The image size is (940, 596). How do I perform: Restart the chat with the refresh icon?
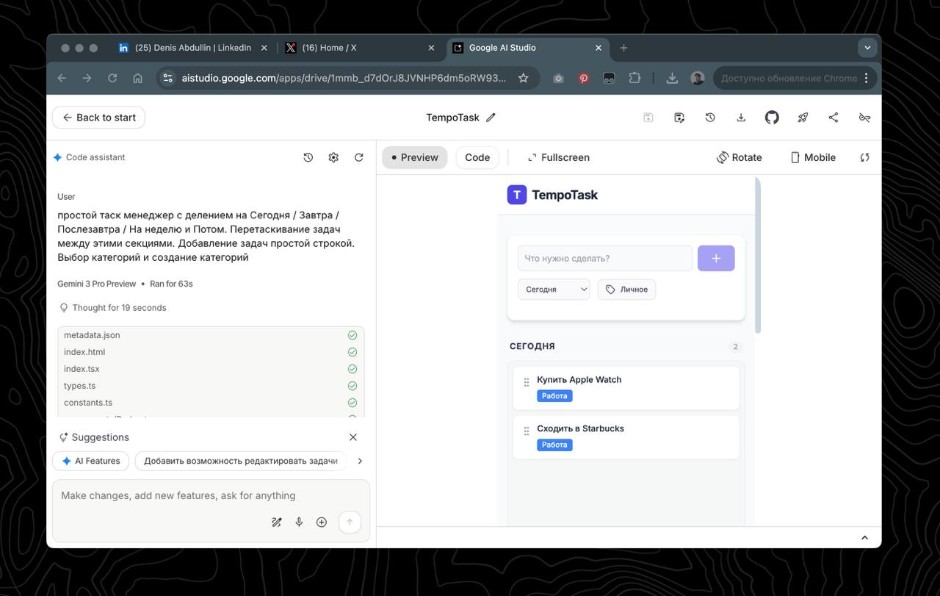[x=359, y=157]
